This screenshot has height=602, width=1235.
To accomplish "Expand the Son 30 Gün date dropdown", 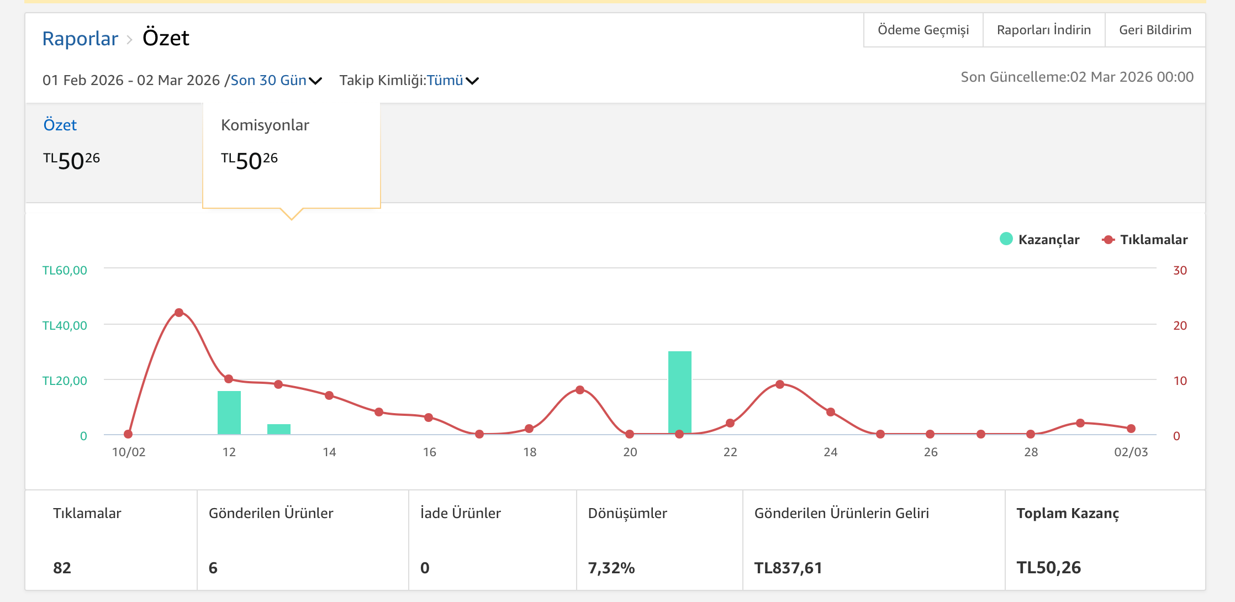I will (268, 80).
